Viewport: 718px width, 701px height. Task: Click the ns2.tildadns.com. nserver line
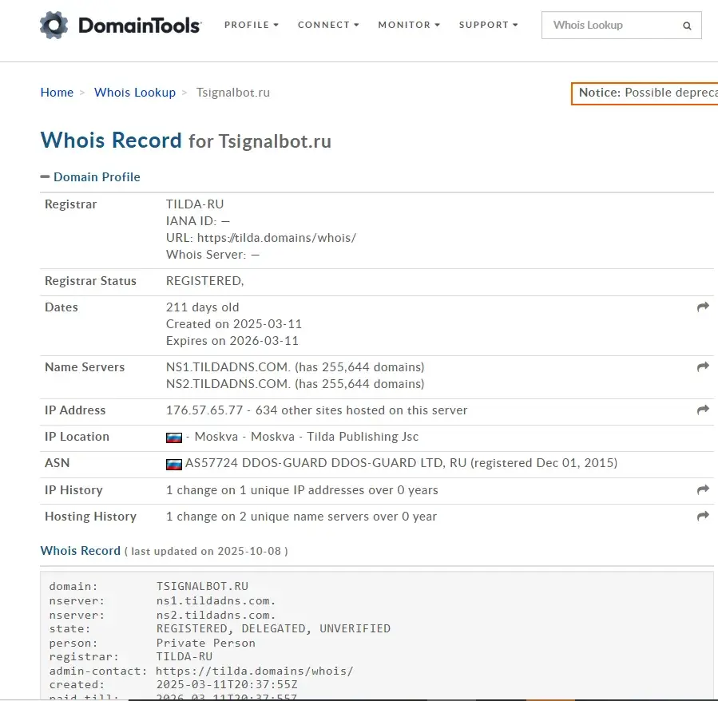(162, 615)
